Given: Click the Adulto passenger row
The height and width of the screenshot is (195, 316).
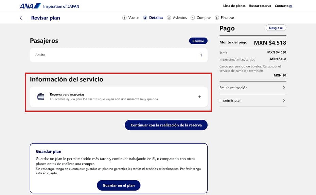Looking at the screenshot, I should point(119,55).
